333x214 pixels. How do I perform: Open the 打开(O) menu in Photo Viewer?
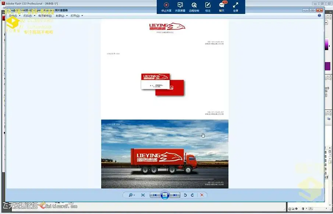(77, 16)
